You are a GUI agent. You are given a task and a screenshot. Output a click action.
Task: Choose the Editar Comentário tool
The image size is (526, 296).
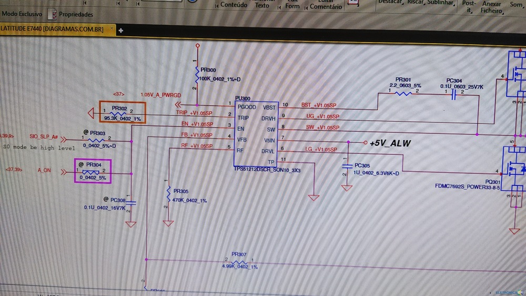[326, 6]
